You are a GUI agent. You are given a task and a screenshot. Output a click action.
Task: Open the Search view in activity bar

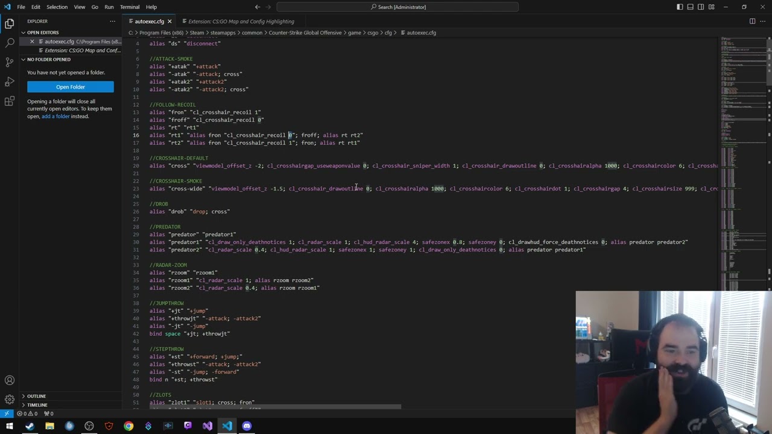9,43
